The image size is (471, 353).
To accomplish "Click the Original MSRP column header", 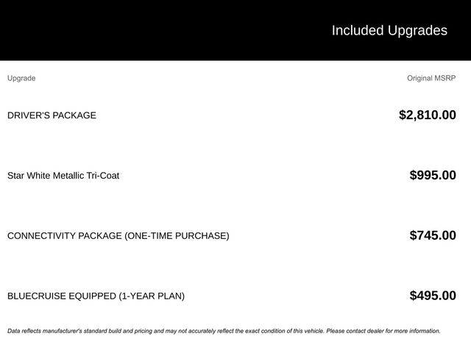I will click(x=431, y=78).
